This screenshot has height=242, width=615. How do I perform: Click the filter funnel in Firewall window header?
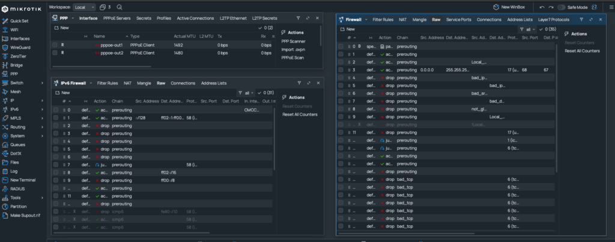coord(581,20)
